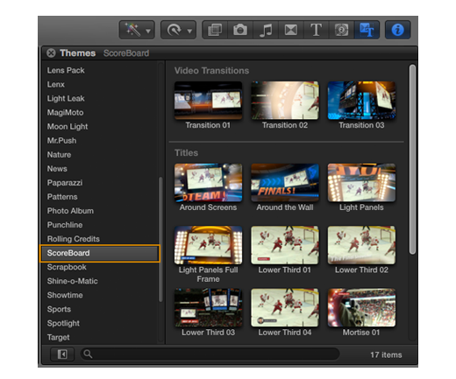
Task: Choose the Spotlight theme
Action: pyautogui.click(x=63, y=323)
